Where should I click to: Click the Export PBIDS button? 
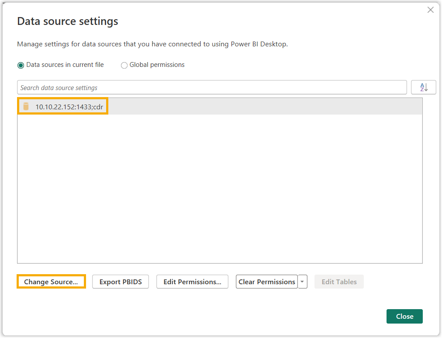[x=121, y=282]
